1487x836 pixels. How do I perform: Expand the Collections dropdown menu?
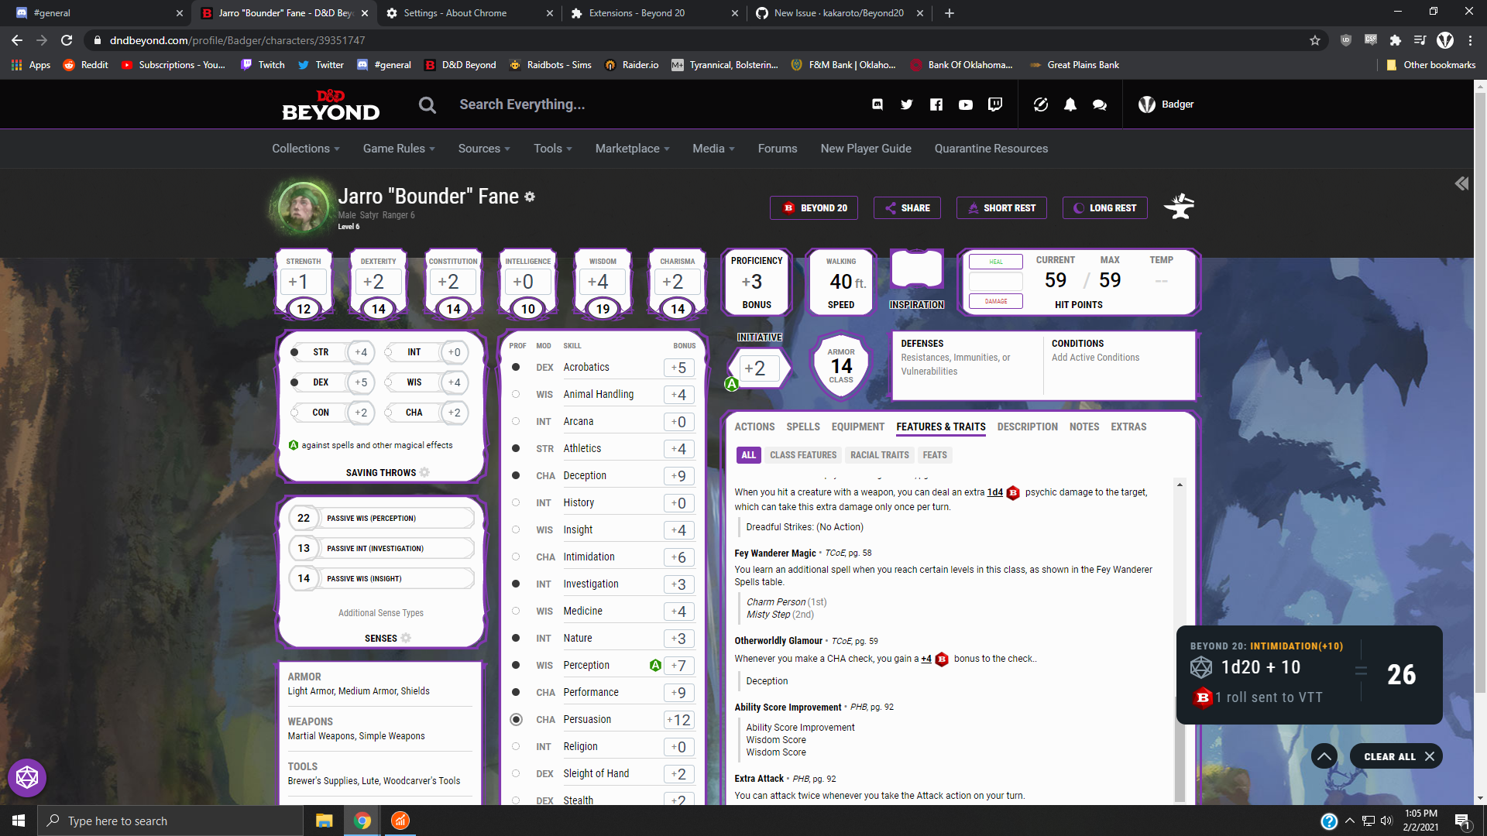305,149
